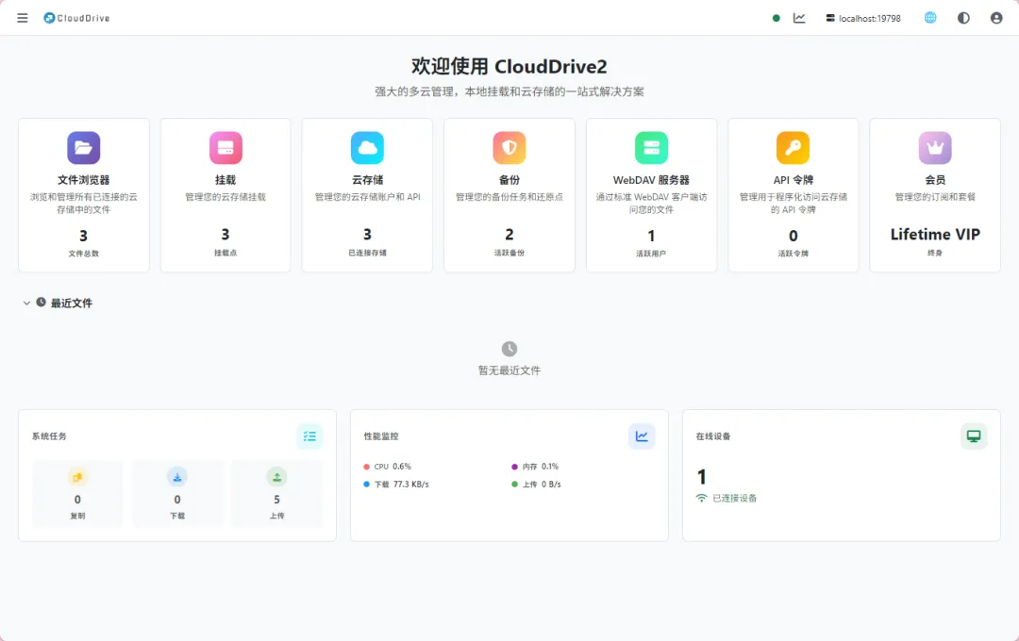The height and width of the screenshot is (641, 1019).
Task: Open the 文件浏览器 card title
Action: click(84, 180)
